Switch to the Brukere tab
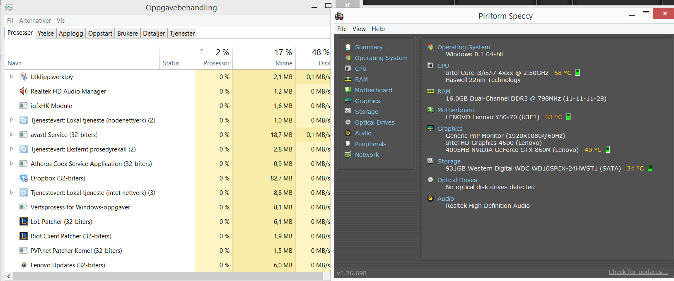The height and width of the screenshot is (281, 674). tap(128, 34)
